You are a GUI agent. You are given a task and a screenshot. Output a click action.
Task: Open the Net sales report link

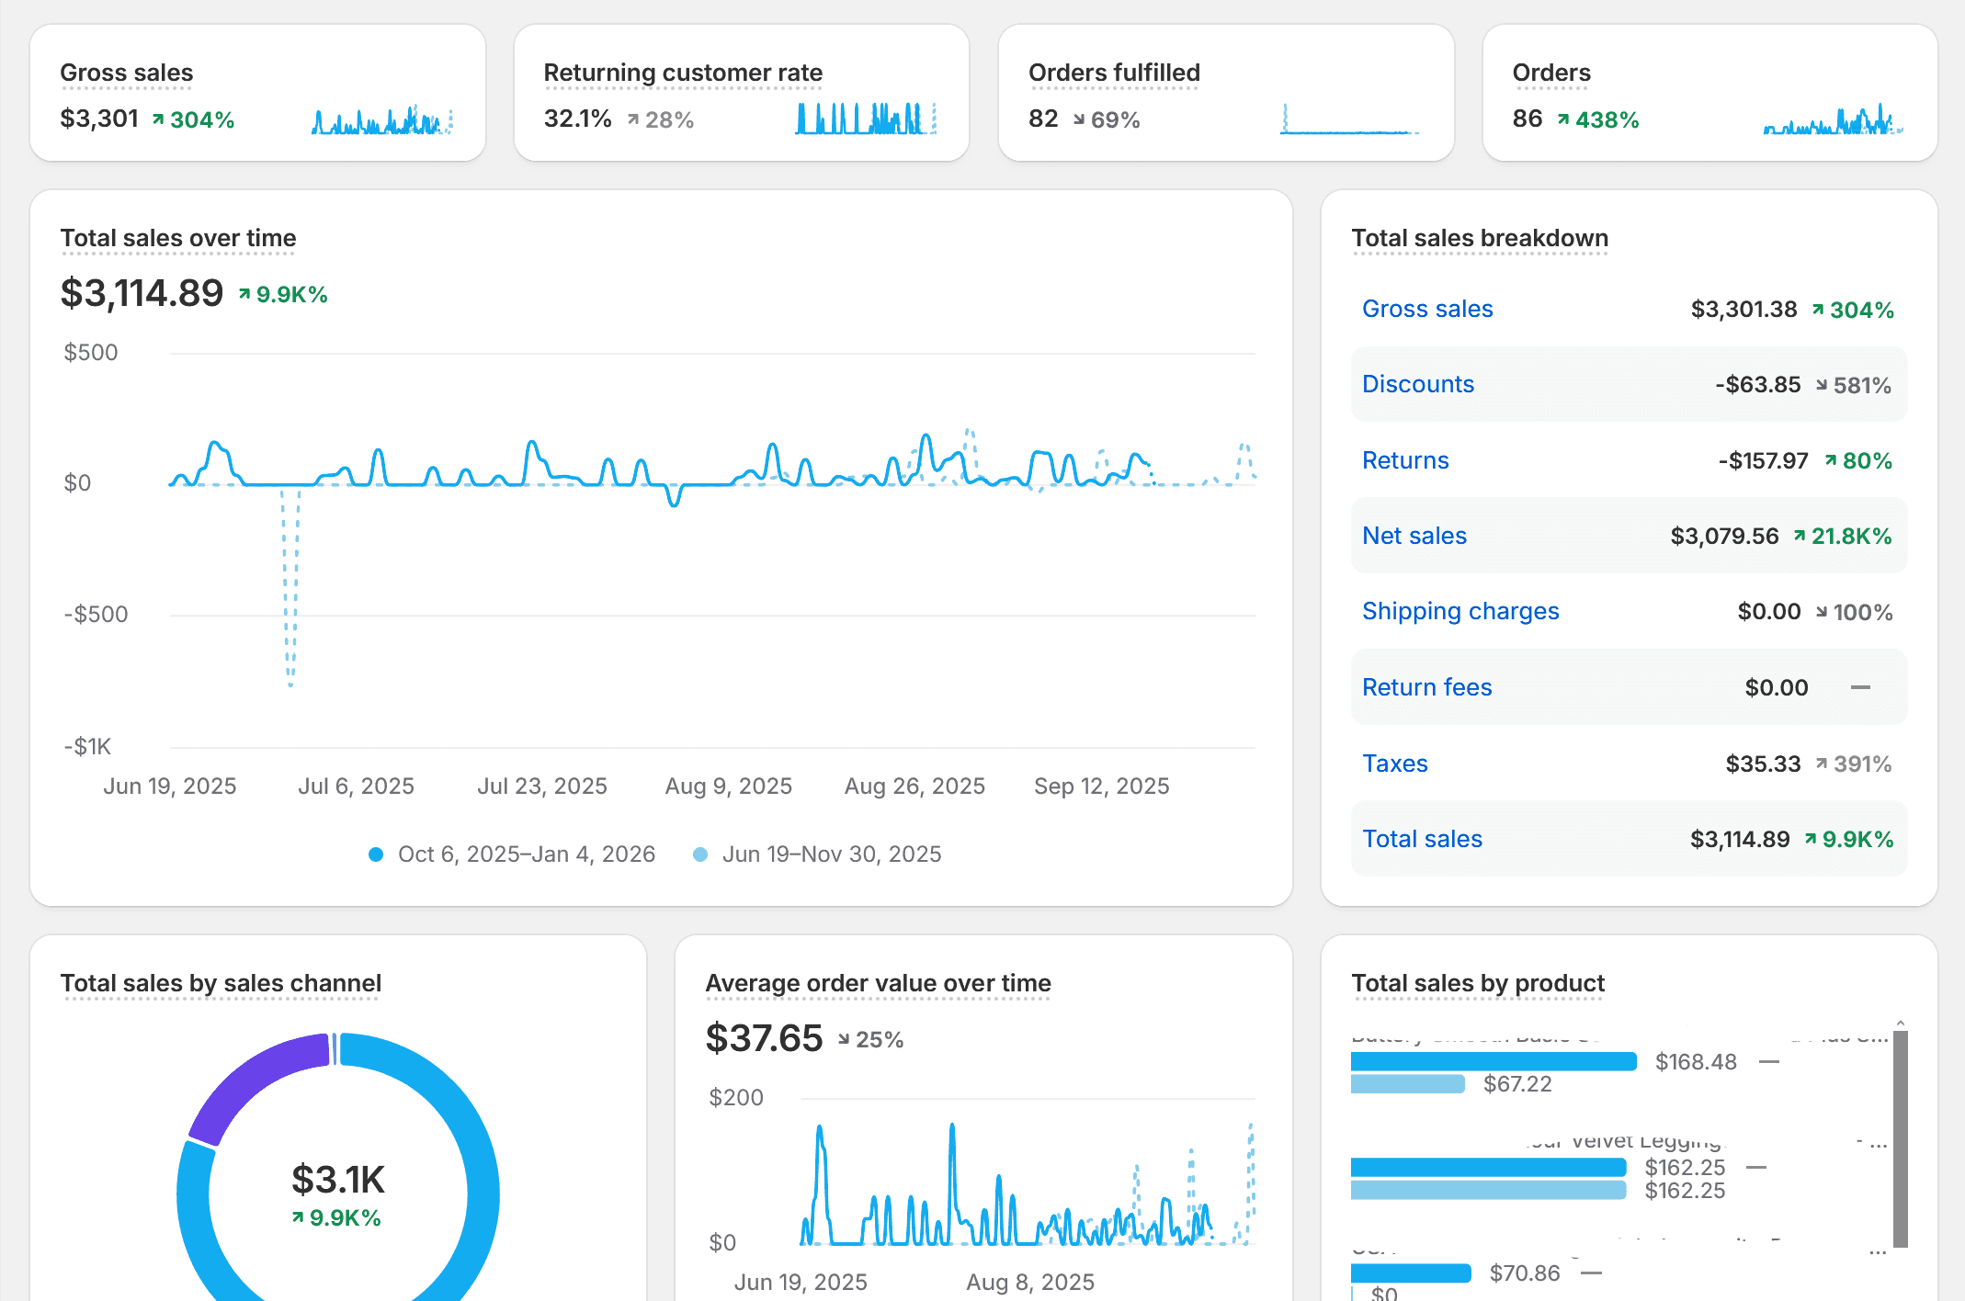click(x=1414, y=536)
